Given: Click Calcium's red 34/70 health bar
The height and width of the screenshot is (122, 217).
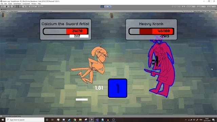Looking at the screenshot, I should (x=65, y=31).
